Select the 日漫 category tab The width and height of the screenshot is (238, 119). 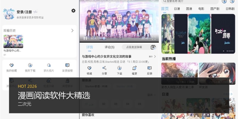point(177,9)
